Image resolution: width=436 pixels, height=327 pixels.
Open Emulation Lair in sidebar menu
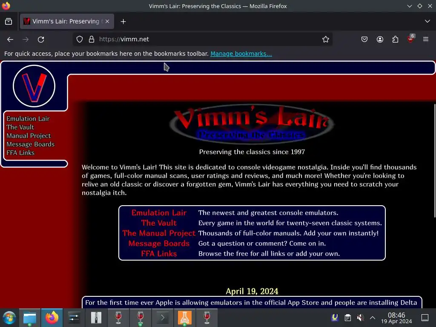click(28, 119)
